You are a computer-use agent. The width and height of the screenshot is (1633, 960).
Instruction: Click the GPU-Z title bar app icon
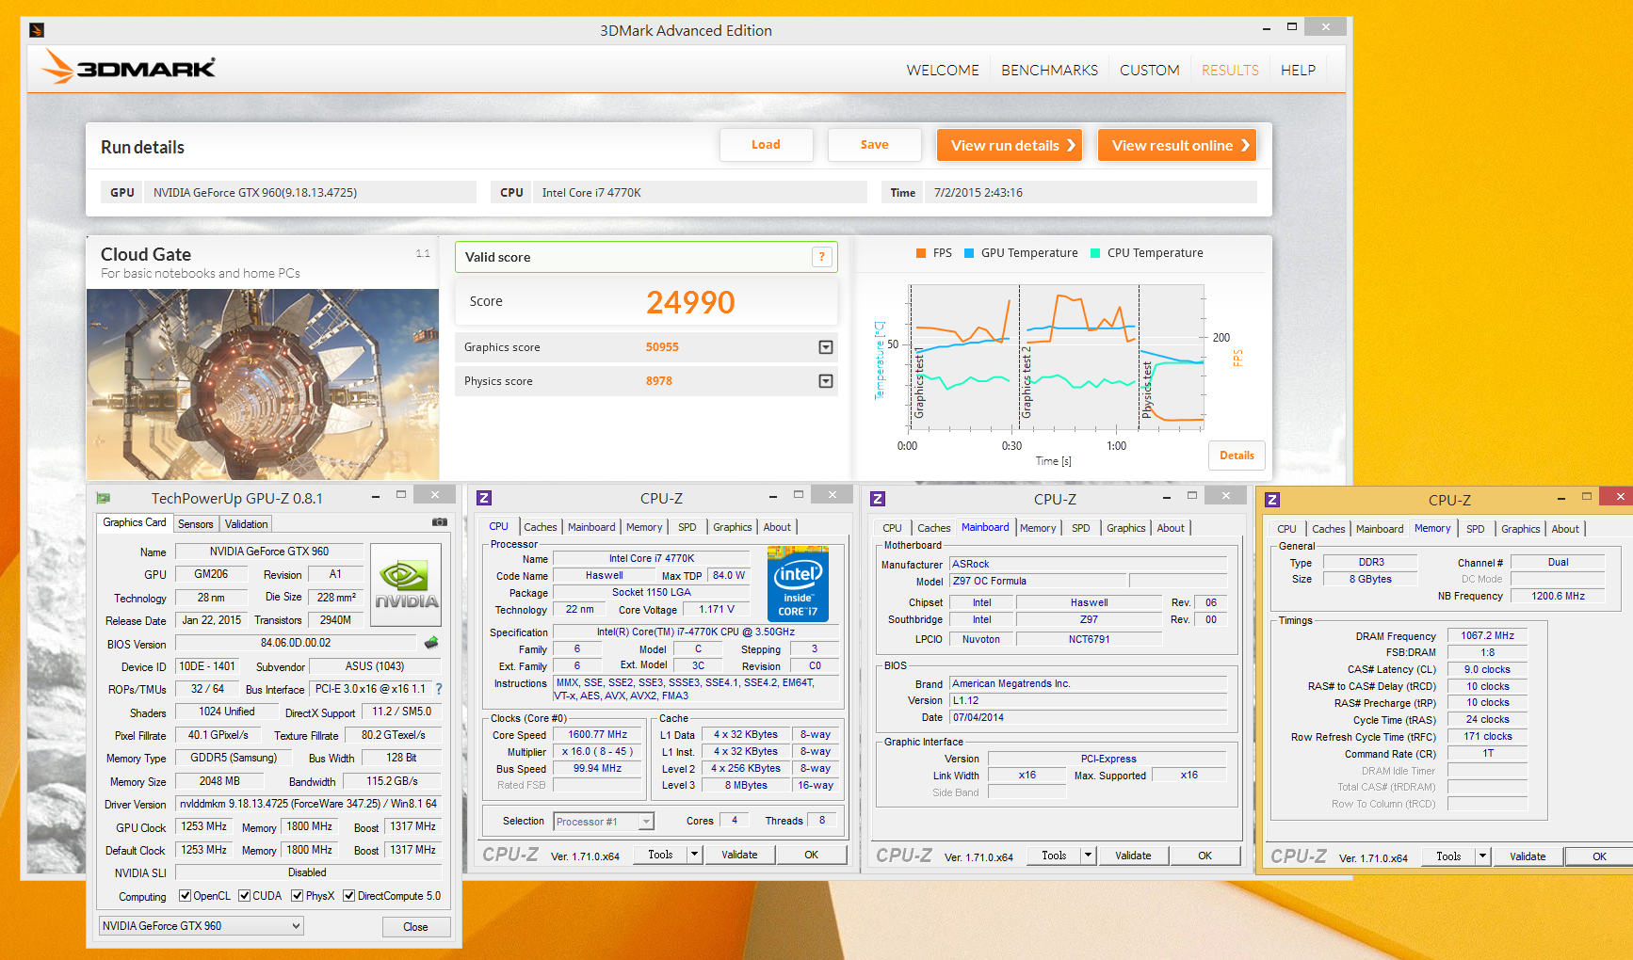[104, 498]
